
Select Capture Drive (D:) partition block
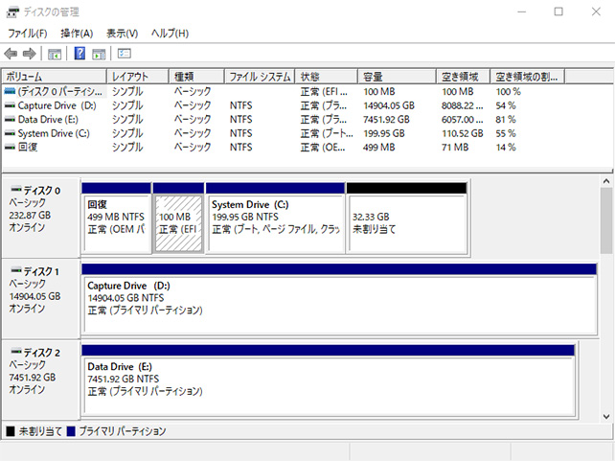coord(339,299)
